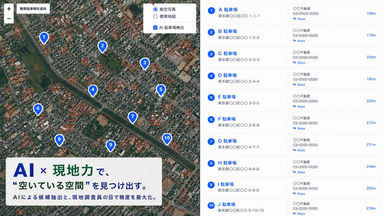
Task: Click the 182m distance value
Action: pos(371,79)
